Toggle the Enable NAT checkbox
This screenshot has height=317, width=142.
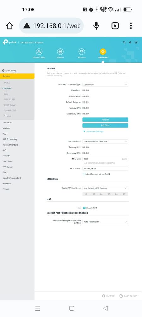(84, 208)
